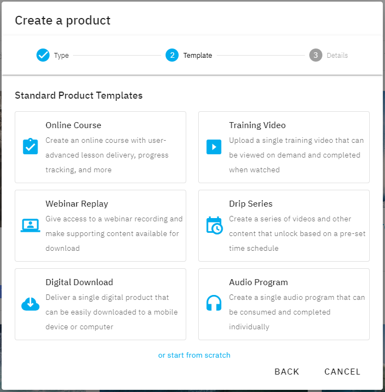Click the step 2 Template circle

[x=172, y=55]
